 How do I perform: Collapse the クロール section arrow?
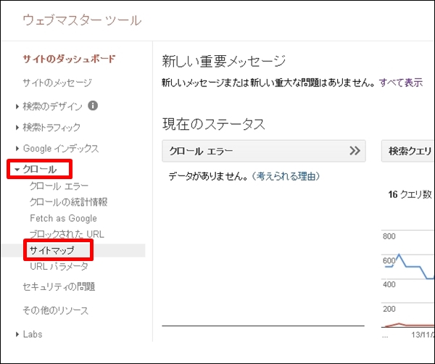tap(17, 170)
